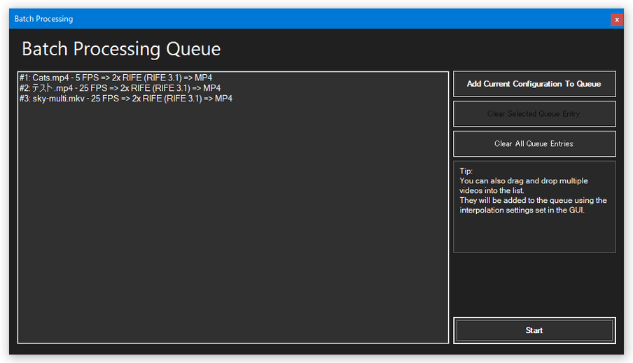Clear All Queue Entries
Image resolution: width=633 pixels, height=363 pixels.
(534, 143)
